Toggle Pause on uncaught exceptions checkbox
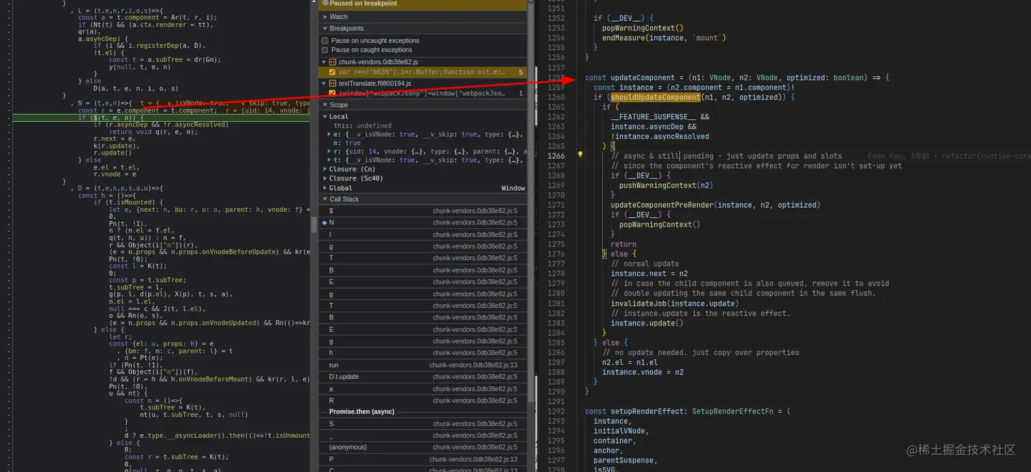This screenshot has width=1031, height=472. 325,41
